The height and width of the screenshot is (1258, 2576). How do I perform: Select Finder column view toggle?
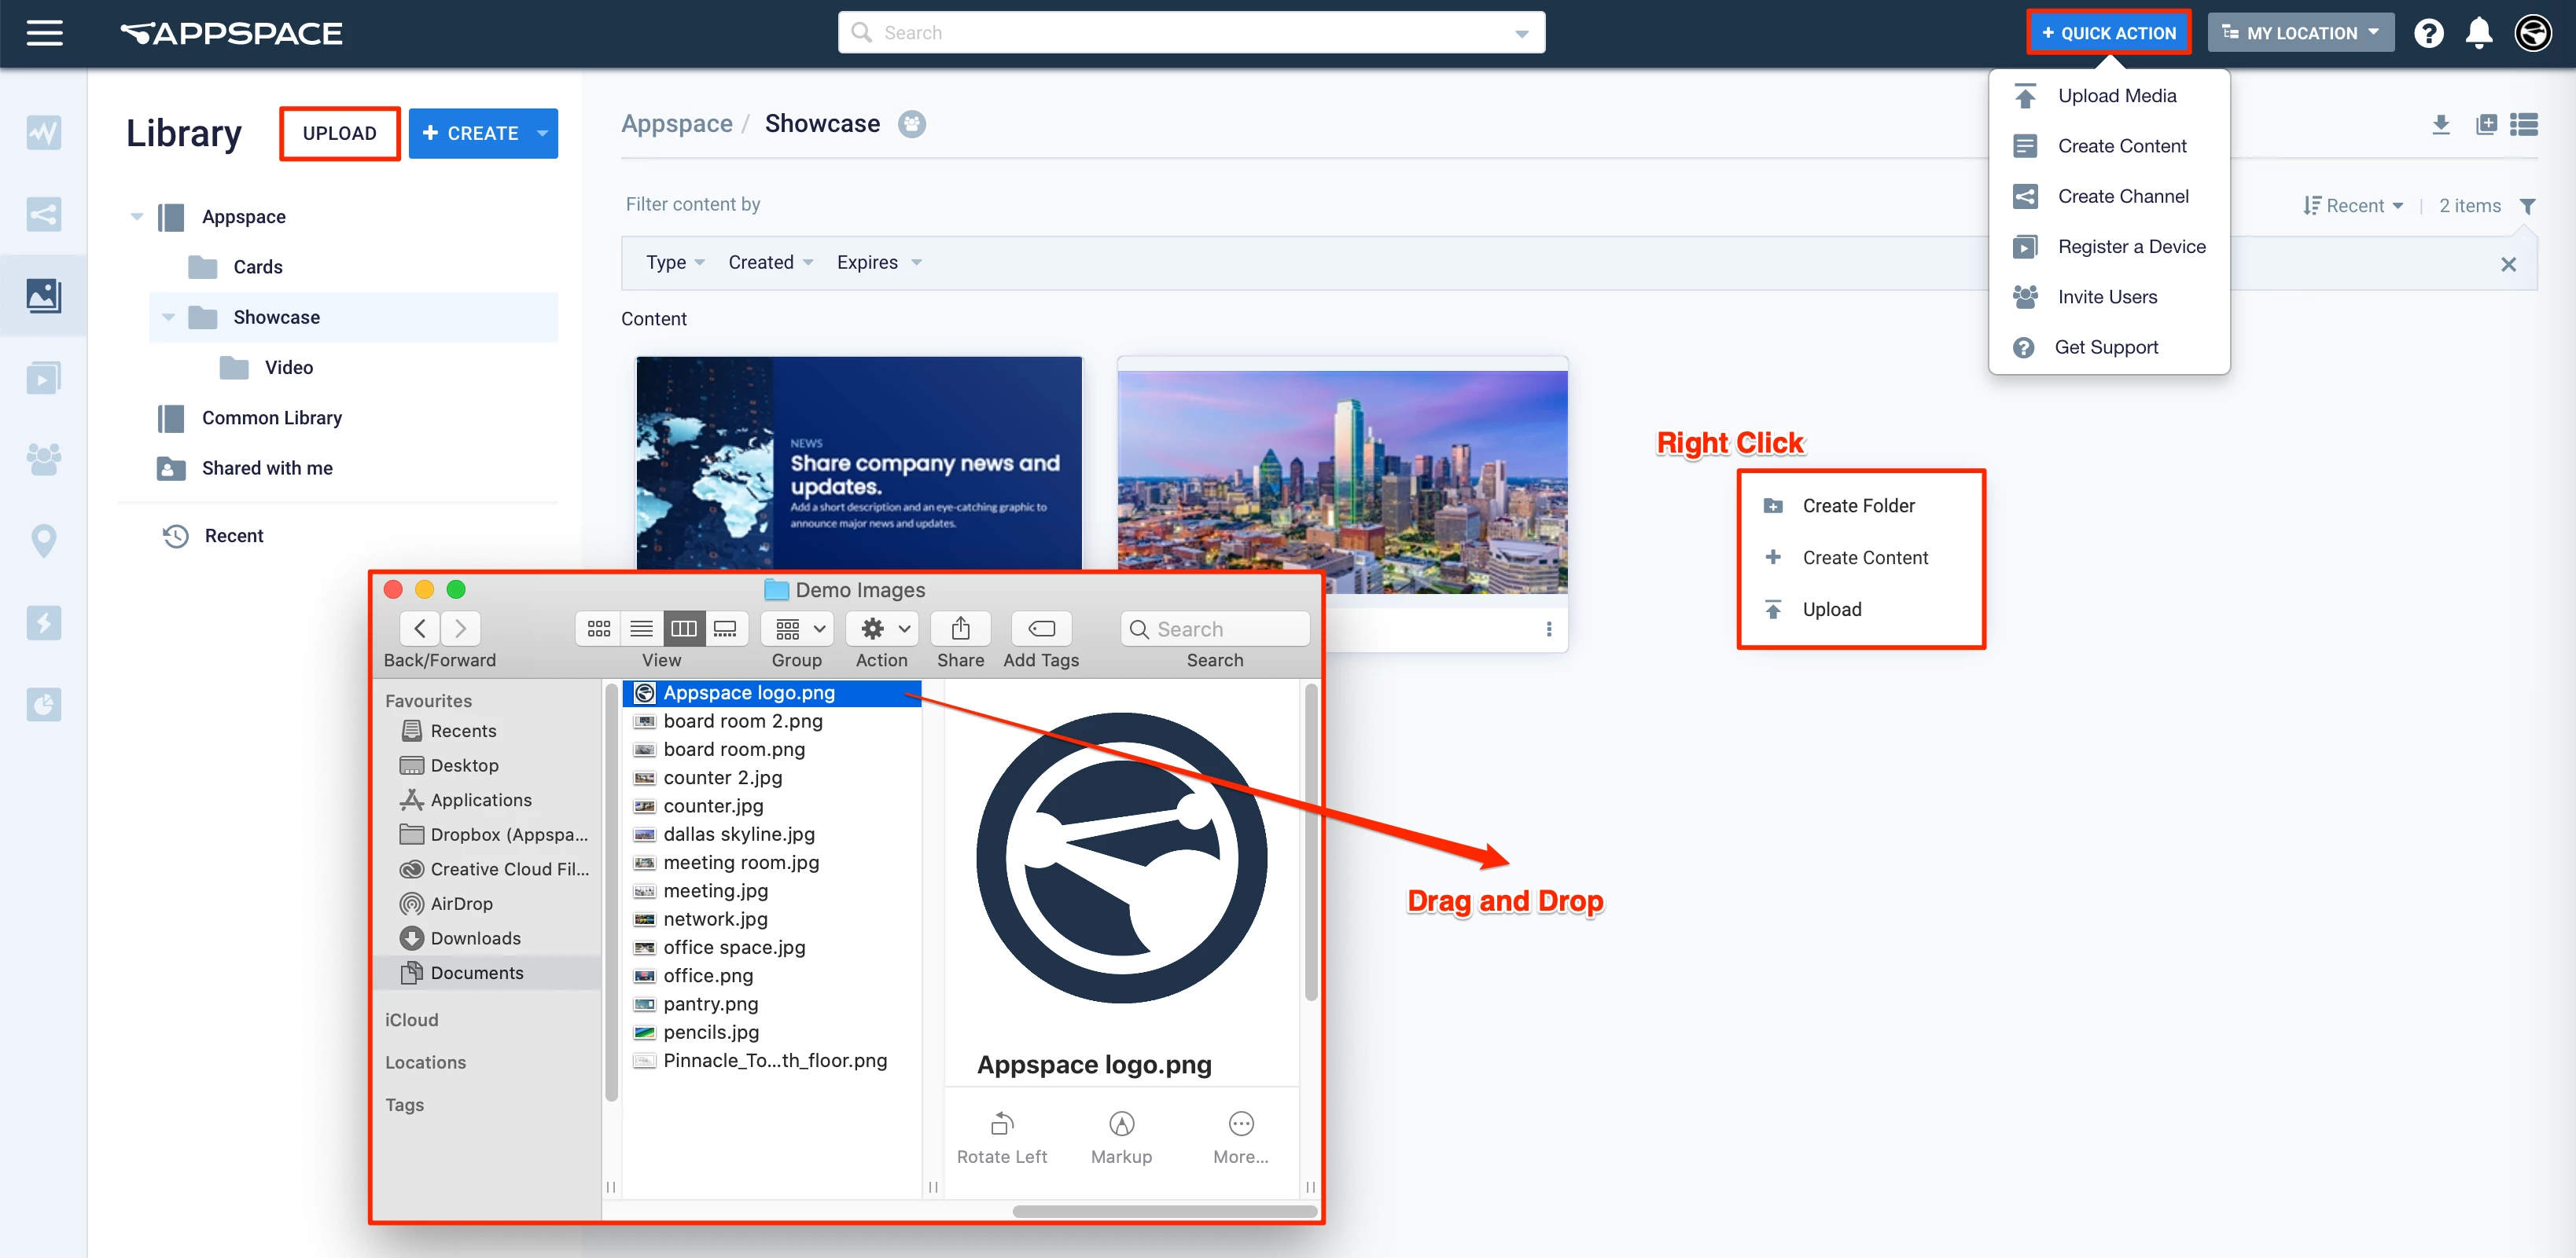tap(684, 629)
